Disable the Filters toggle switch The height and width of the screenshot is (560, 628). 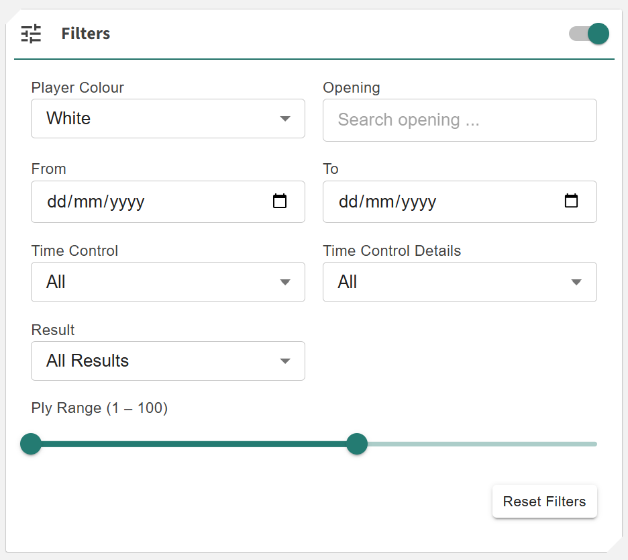(x=589, y=34)
